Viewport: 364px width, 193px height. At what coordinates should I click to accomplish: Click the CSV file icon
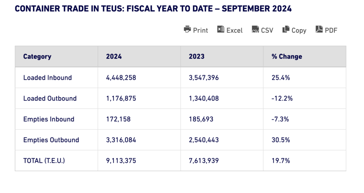click(255, 29)
